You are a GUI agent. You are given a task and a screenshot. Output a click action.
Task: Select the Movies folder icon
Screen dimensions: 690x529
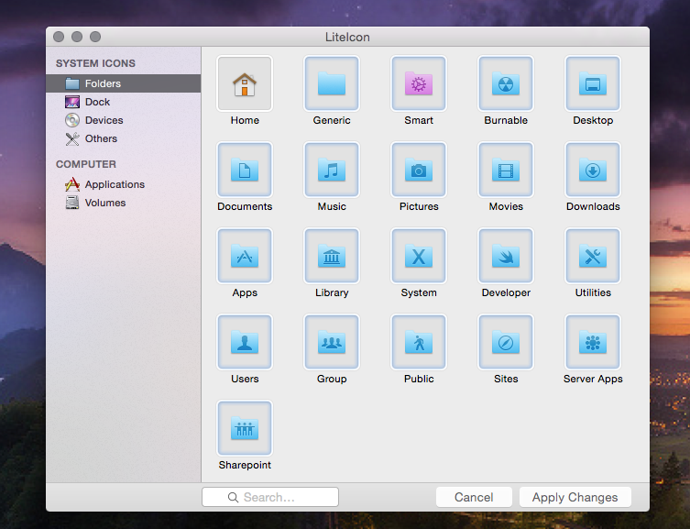(506, 170)
